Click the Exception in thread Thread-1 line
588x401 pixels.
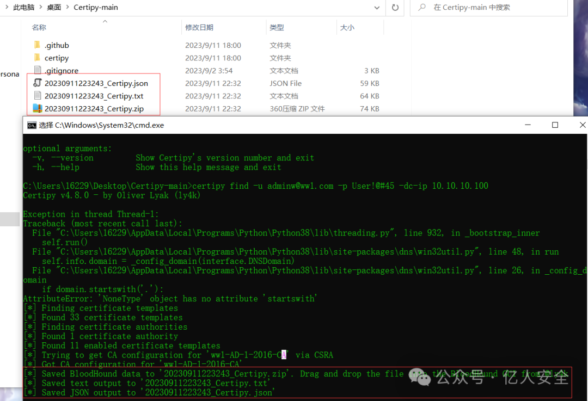pos(91,214)
